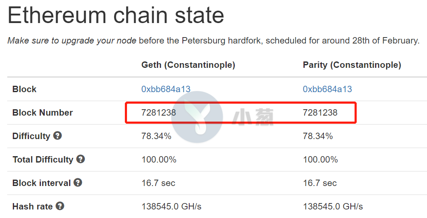The width and height of the screenshot is (427, 218).
Task: Click the Hash rate help icon
Action: [x=60, y=206]
